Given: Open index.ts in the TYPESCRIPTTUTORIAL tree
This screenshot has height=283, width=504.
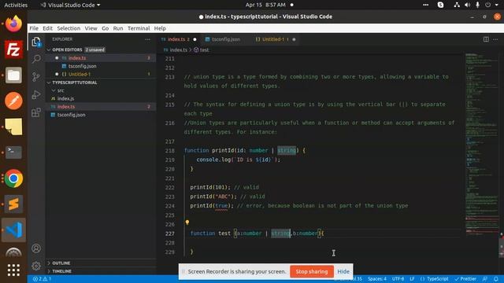Looking at the screenshot, I should coord(102,107).
